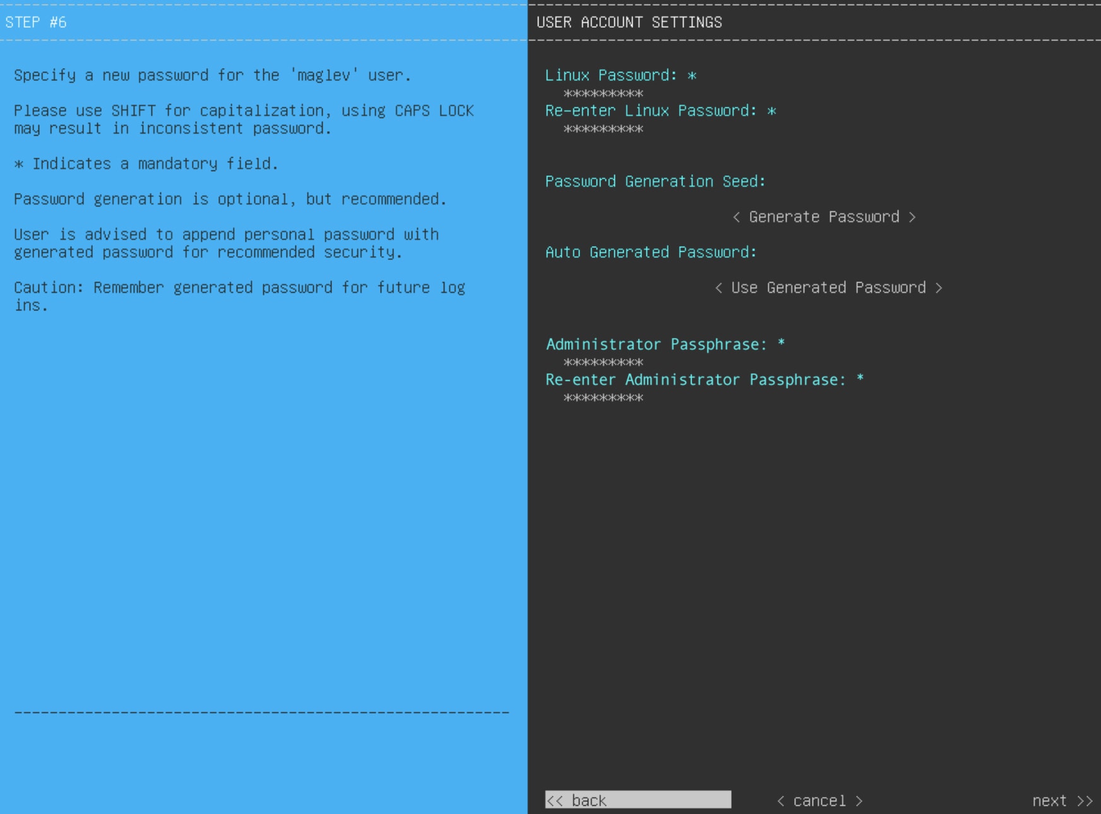The width and height of the screenshot is (1101, 814).
Task: Select the Password Generation Seed label
Action: [655, 182]
